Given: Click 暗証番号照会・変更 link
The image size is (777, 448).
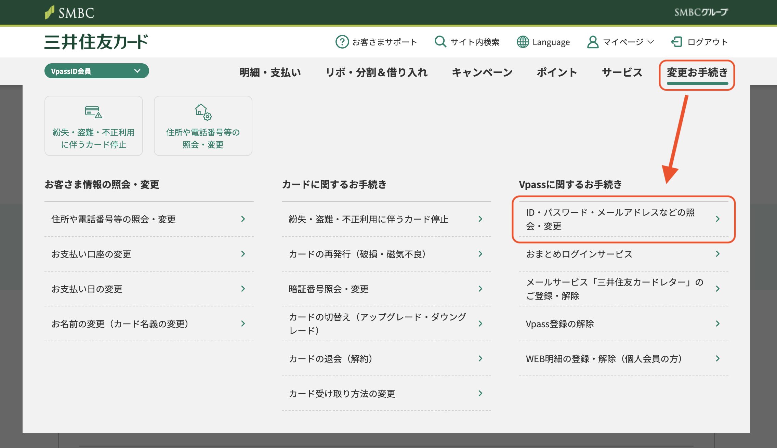Looking at the screenshot, I should pos(328,289).
